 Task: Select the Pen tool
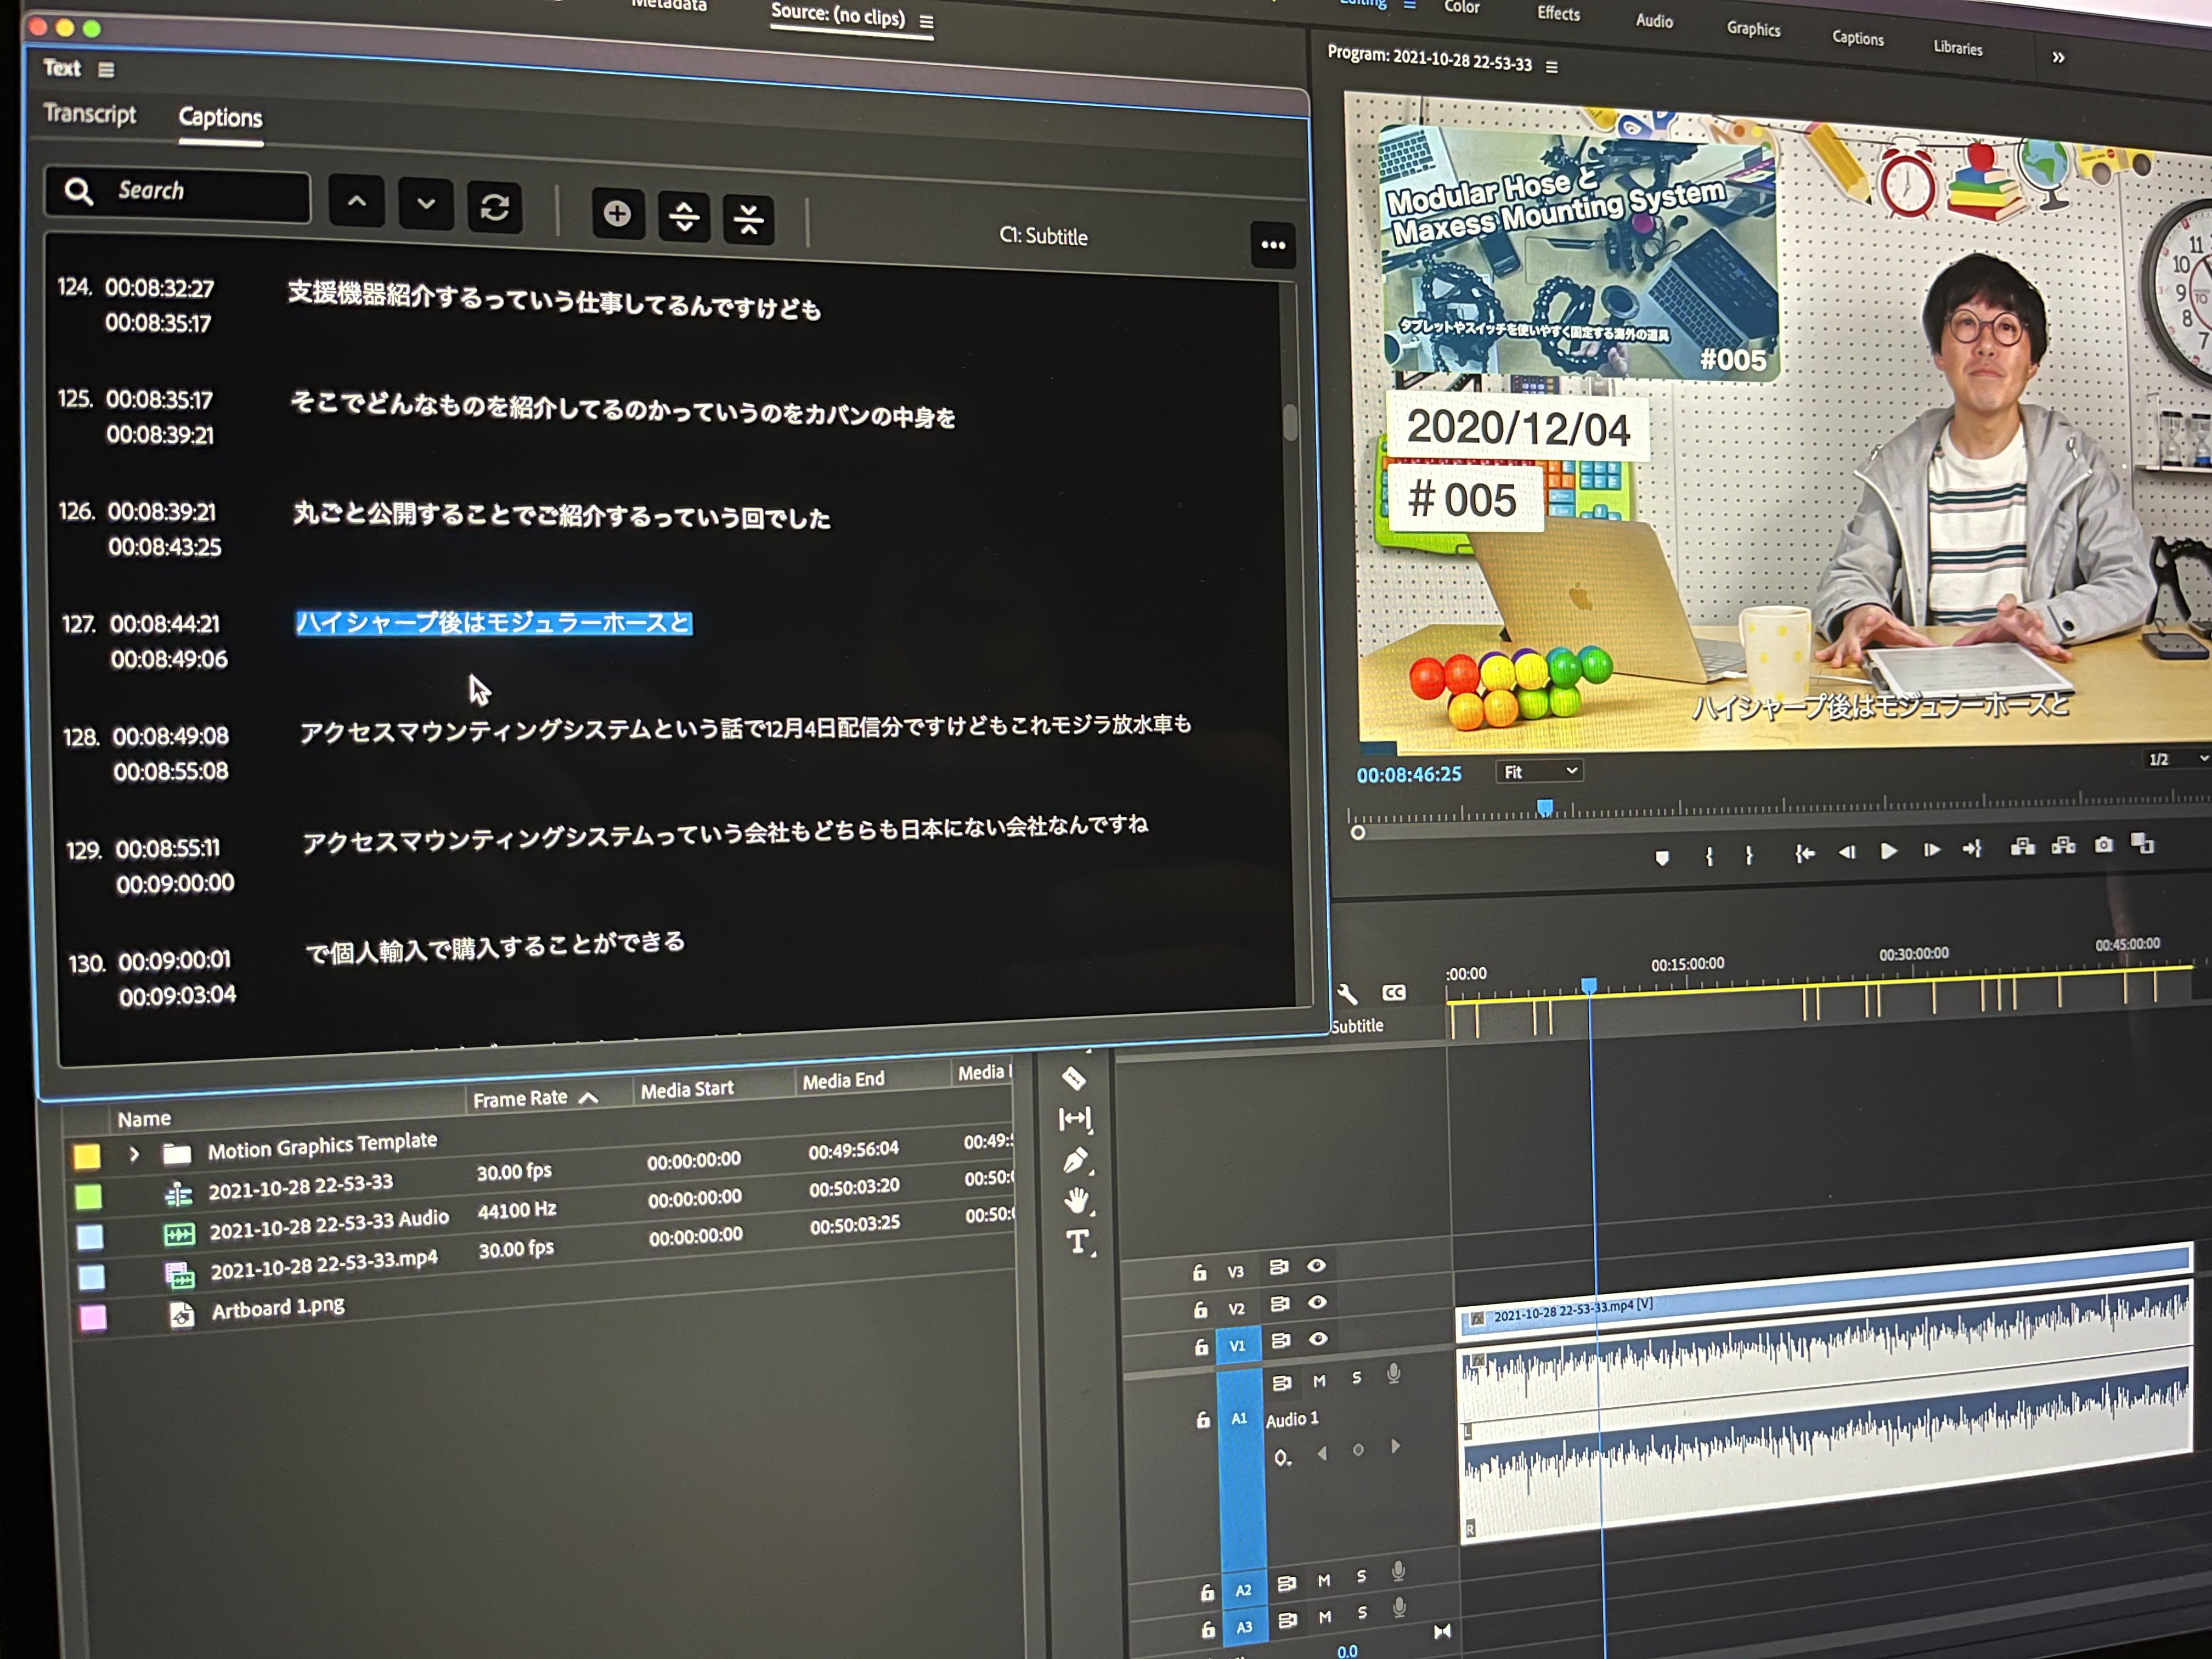1076,1160
